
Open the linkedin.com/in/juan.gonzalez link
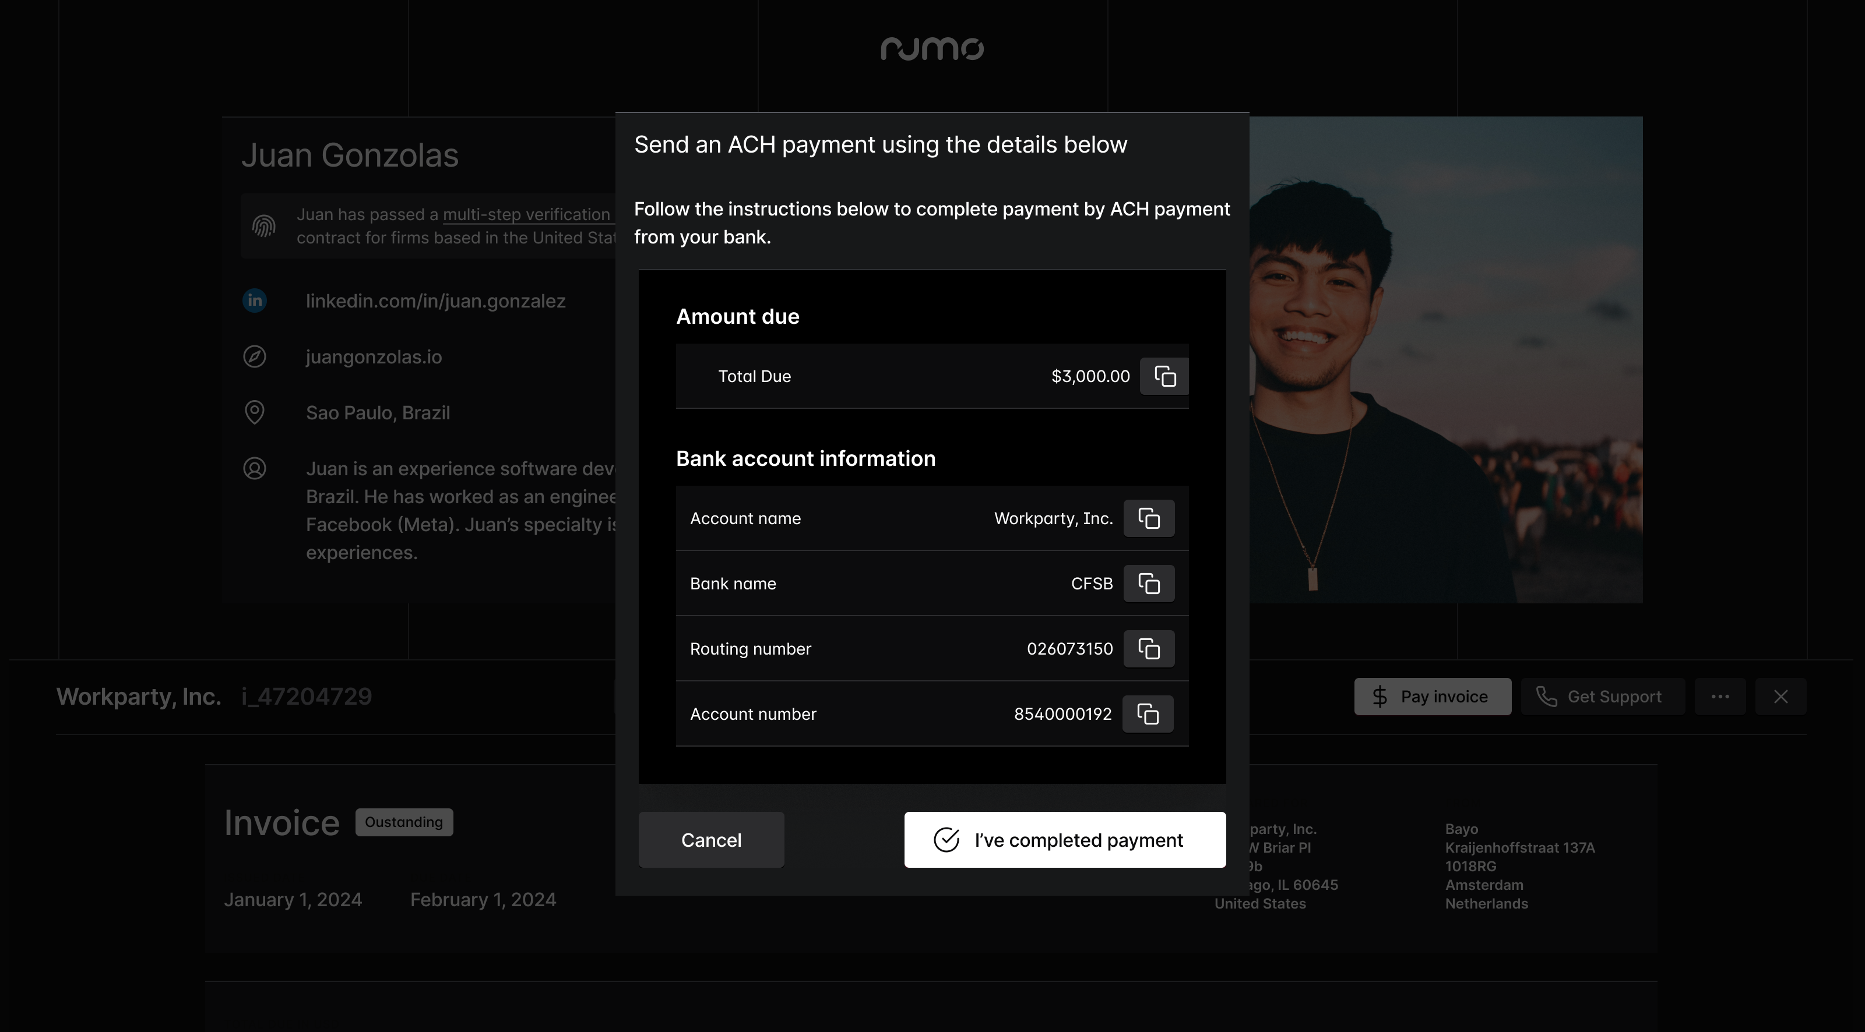pos(435,301)
